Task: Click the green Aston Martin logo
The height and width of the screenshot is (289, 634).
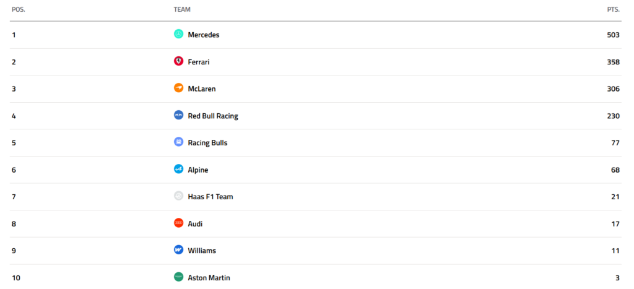Action: (x=178, y=277)
